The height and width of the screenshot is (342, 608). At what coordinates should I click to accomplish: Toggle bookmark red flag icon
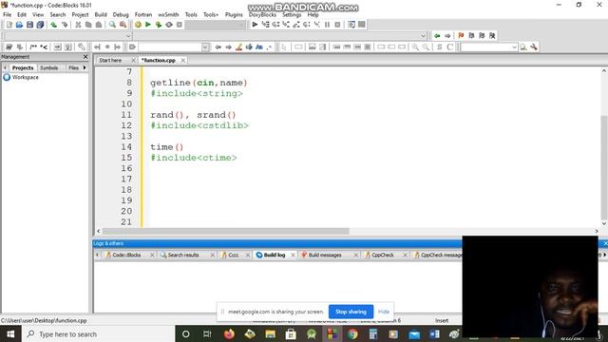click(461, 35)
